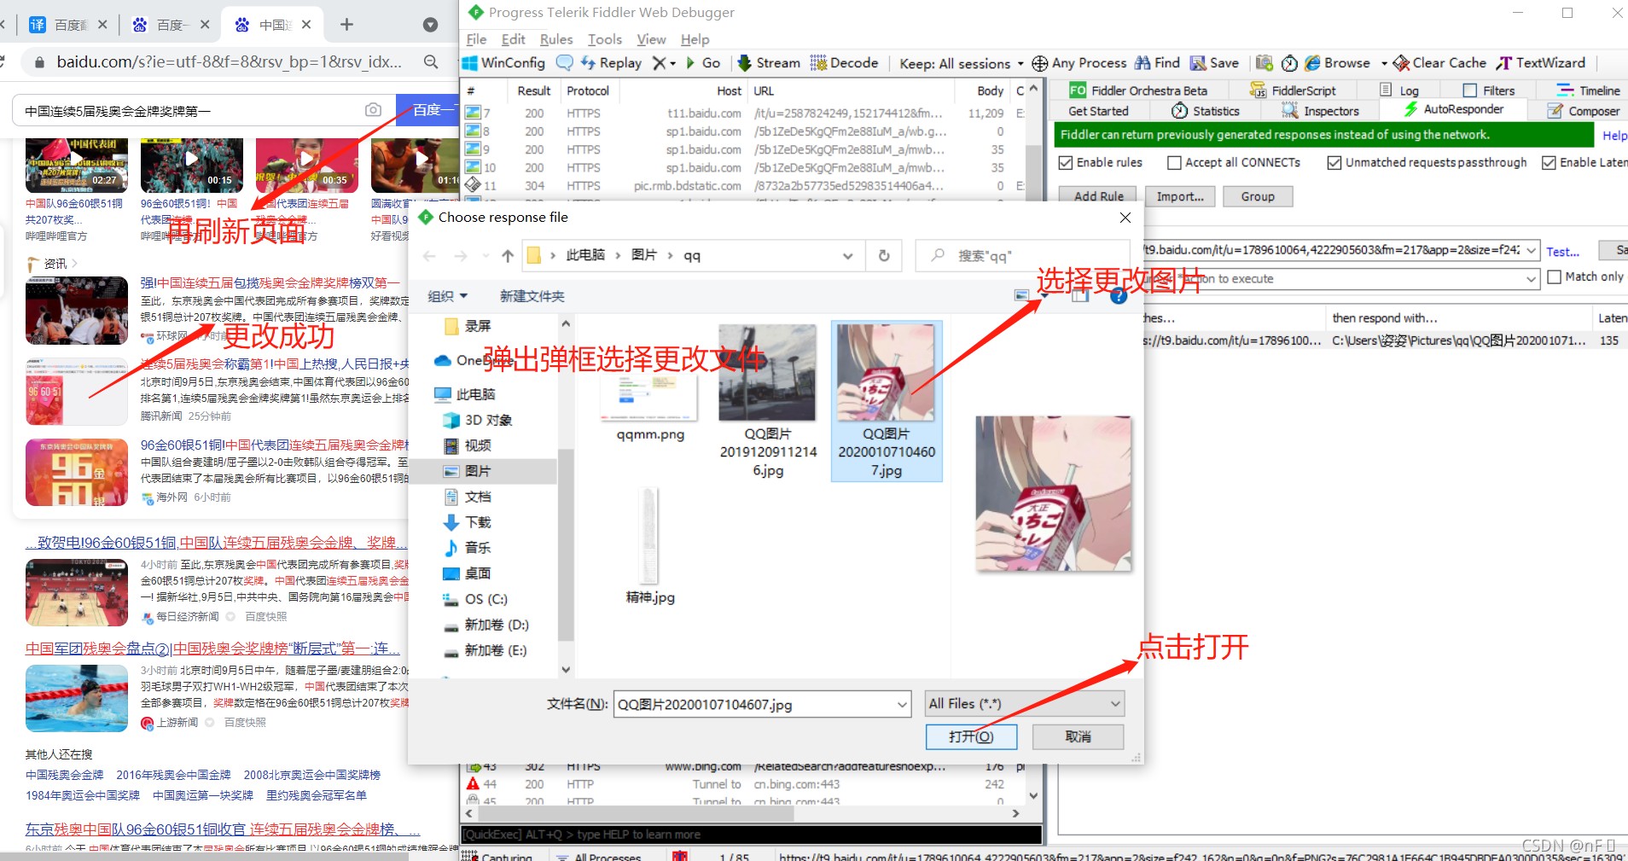This screenshot has width=1628, height=861.
Task: Click the Remove sessions X icon
Action: coord(659,63)
